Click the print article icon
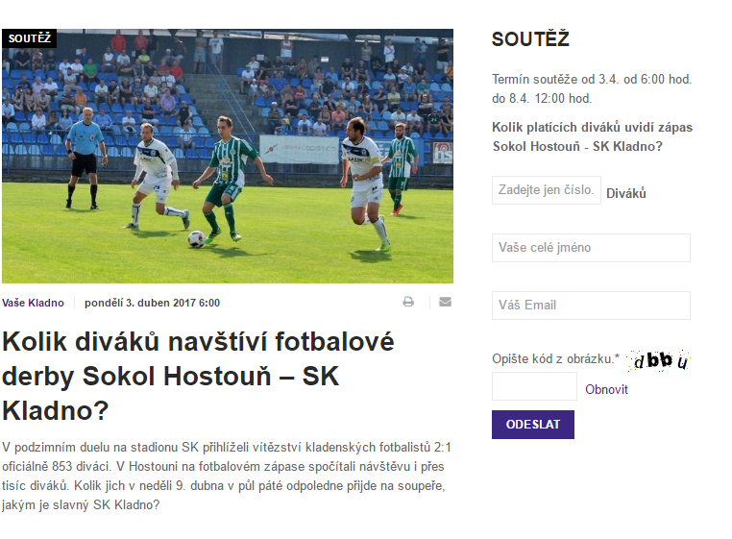 pos(408,302)
